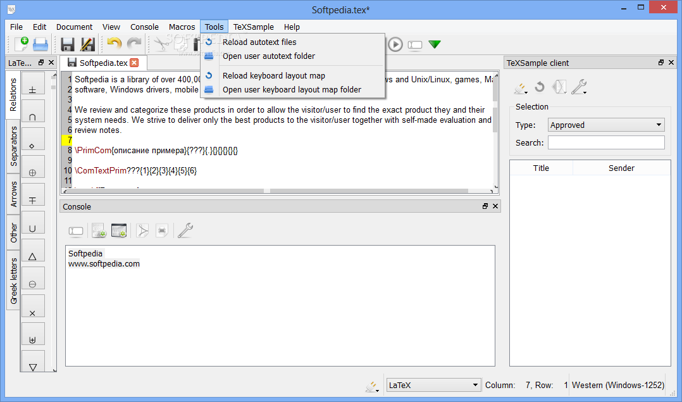Choose Open user keyboard layout map folder

tap(293, 90)
